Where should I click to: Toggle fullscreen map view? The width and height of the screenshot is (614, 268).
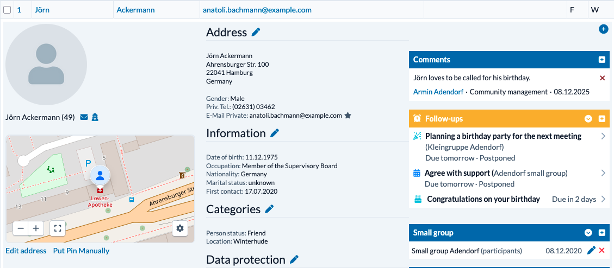pos(57,228)
